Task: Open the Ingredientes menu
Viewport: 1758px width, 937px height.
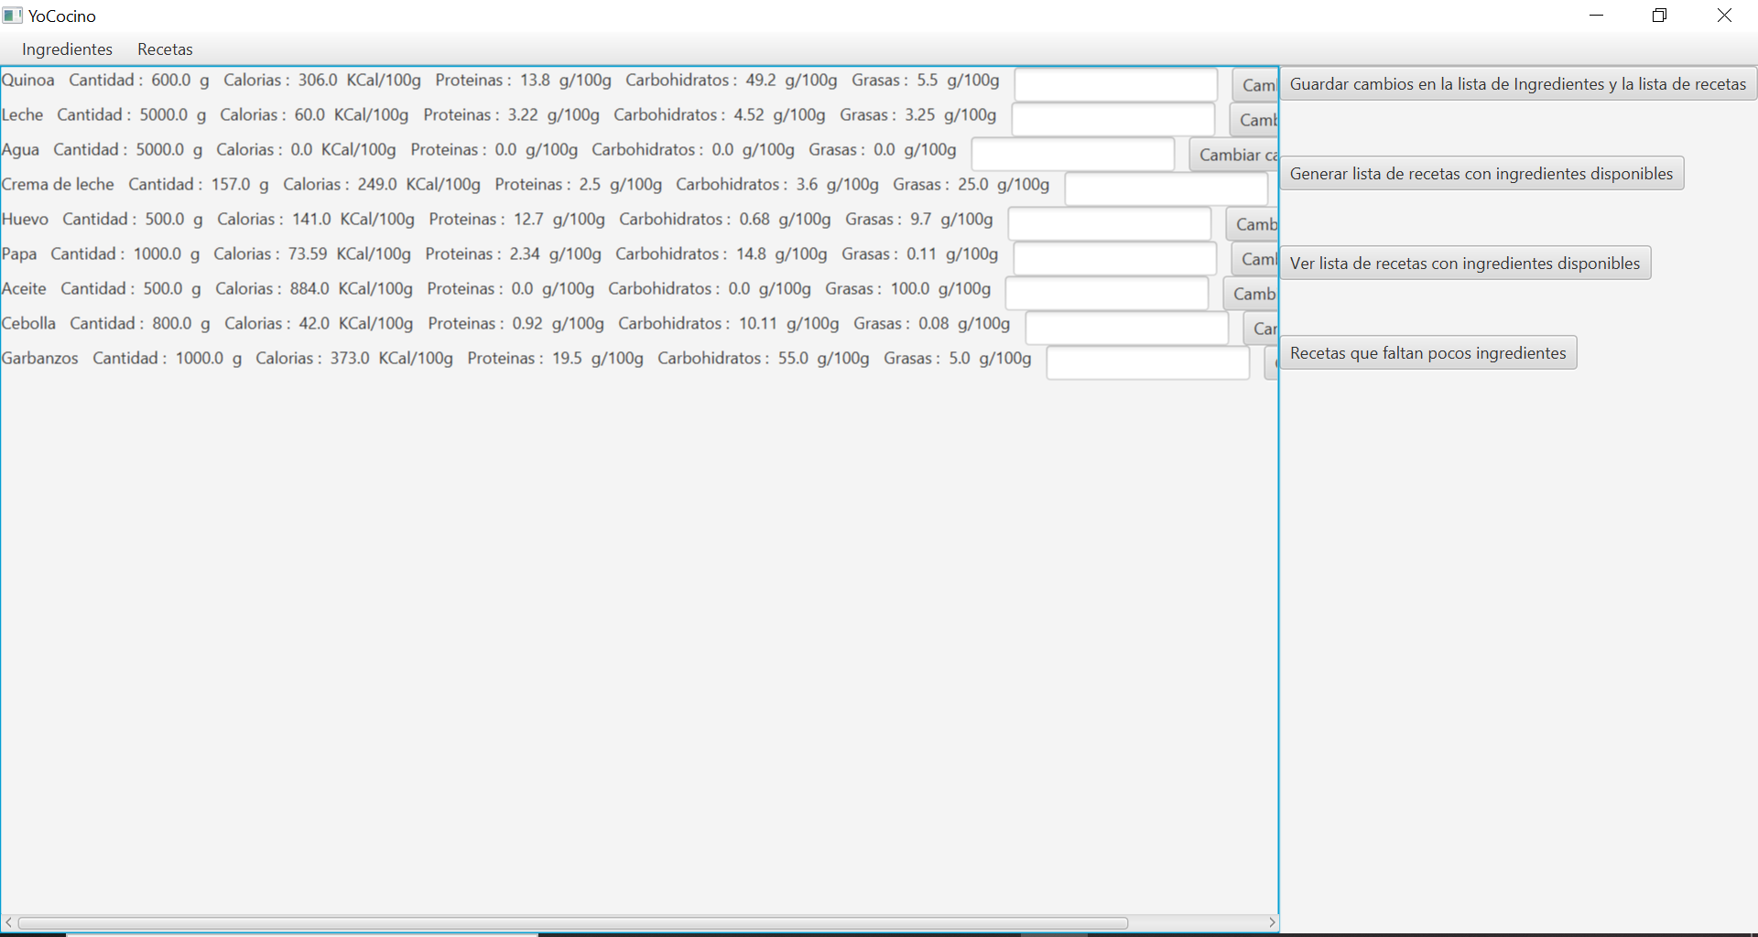Action: [67, 49]
